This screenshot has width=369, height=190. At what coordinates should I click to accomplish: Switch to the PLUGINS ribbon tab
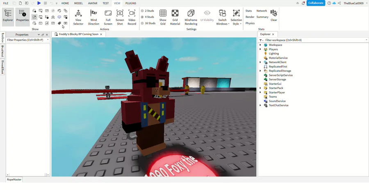point(131,3)
